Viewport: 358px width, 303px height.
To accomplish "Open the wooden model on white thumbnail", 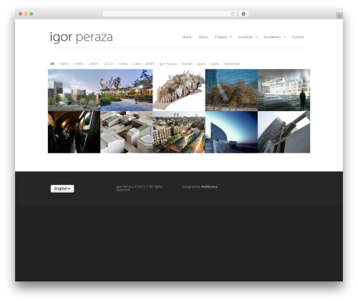I will point(179,90).
